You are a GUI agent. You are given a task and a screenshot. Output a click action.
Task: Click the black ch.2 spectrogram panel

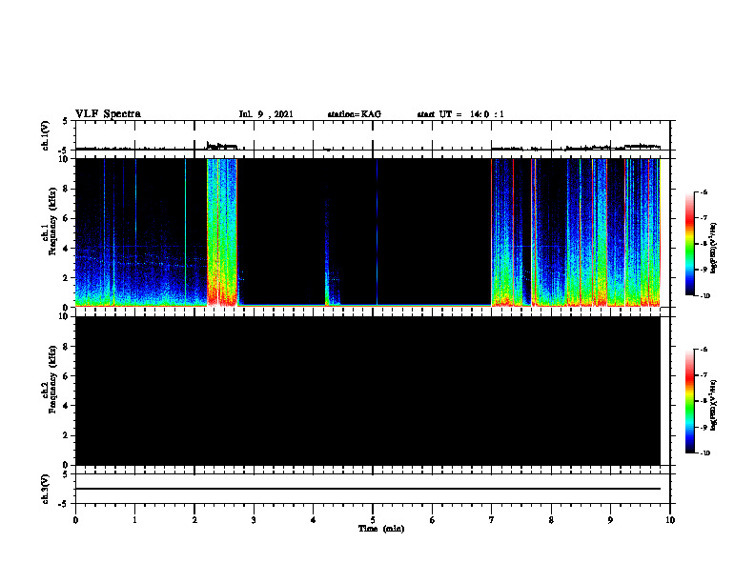[x=368, y=391]
